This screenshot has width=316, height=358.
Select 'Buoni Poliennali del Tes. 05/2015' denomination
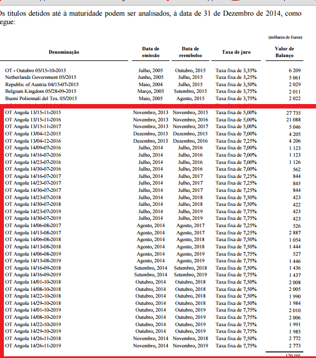[41, 98]
